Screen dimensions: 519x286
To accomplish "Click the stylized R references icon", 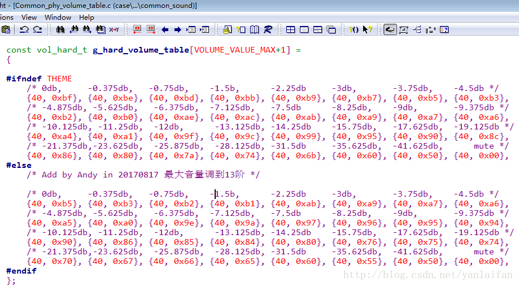I will (268, 29).
